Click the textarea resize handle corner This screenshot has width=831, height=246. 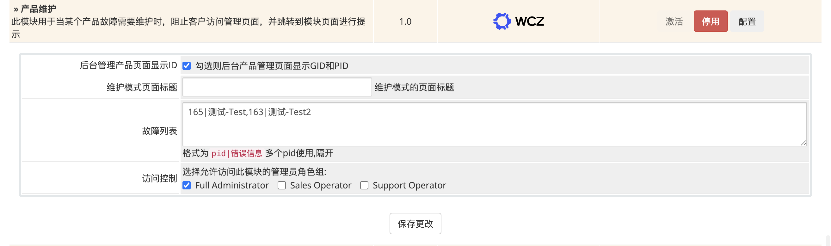(803, 143)
